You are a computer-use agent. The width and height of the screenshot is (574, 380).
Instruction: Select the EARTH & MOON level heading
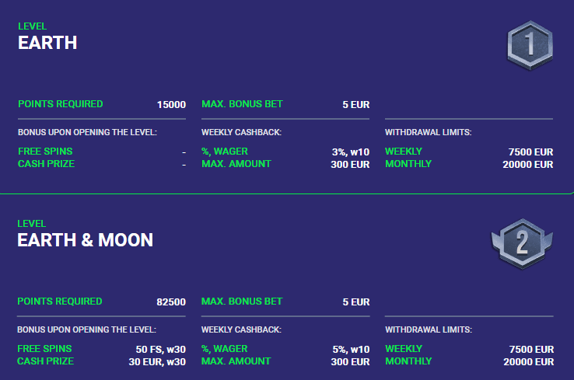[x=86, y=240]
